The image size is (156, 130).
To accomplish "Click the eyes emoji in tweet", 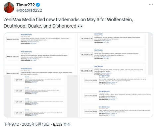I will point(80,26).
